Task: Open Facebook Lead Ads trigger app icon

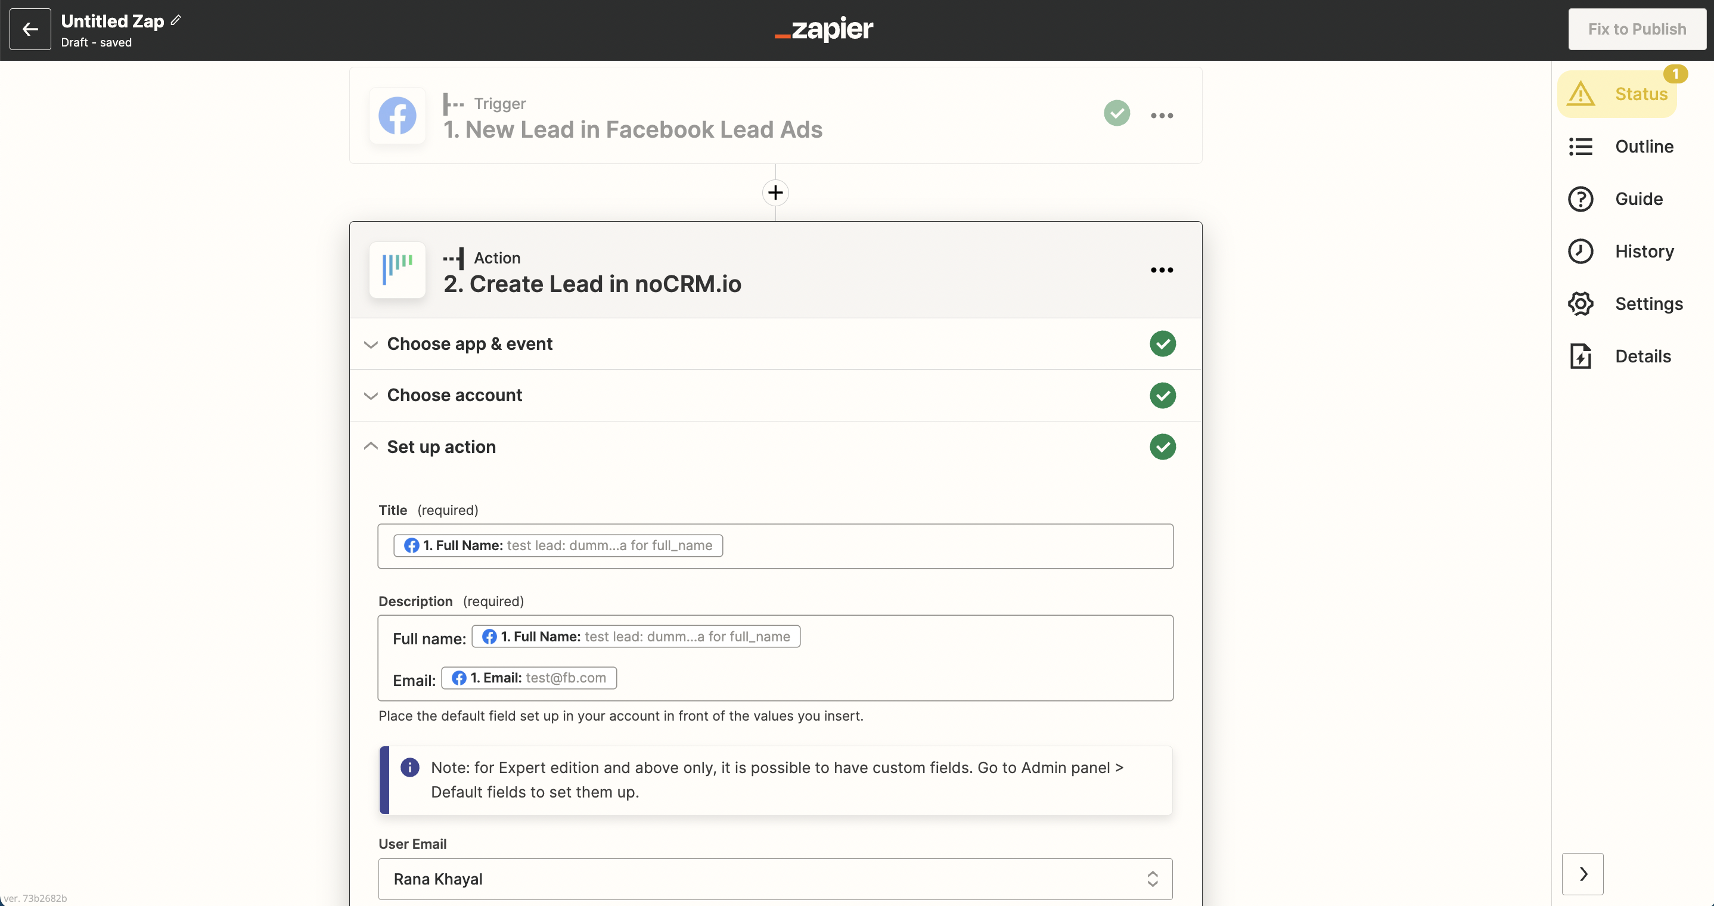Action: pyautogui.click(x=398, y=115)
